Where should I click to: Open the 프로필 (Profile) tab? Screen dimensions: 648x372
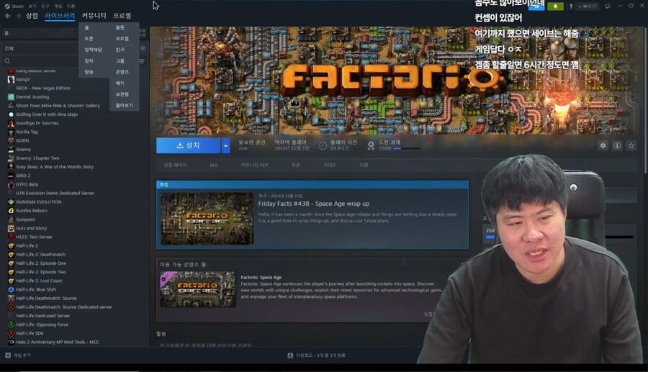pyautogui.click(x=122, y=16)
